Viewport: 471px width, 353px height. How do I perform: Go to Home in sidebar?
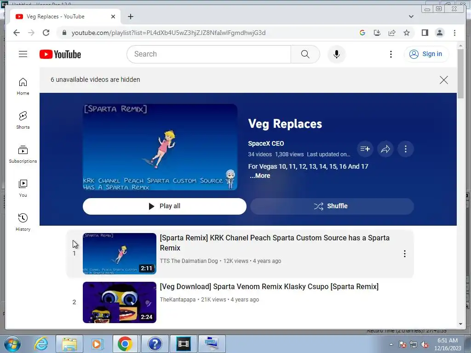(23, 86)
